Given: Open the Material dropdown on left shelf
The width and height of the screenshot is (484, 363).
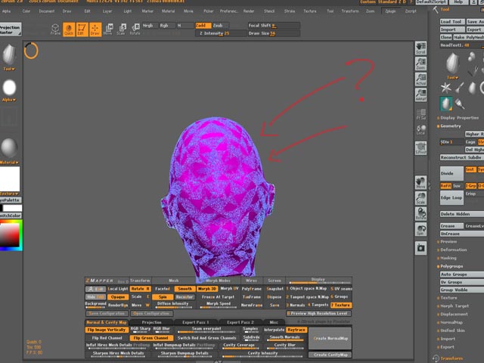Looking at the screenshot, I should [x=9, y=150].
